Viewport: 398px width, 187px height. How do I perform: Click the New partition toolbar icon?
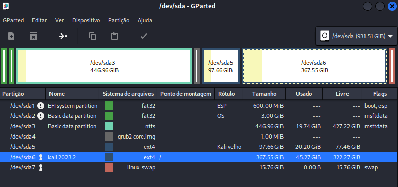tap(11, 36)
